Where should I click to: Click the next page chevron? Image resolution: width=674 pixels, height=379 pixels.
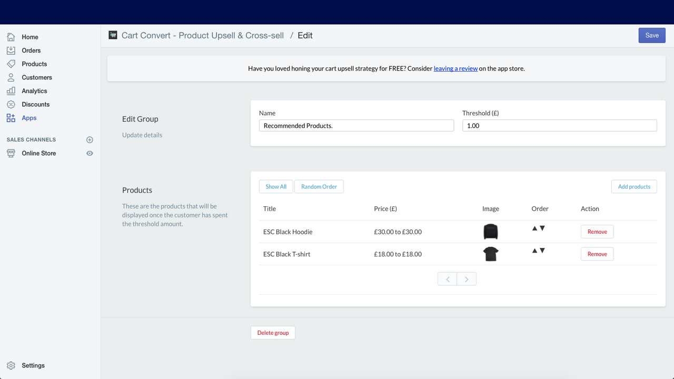466,278
